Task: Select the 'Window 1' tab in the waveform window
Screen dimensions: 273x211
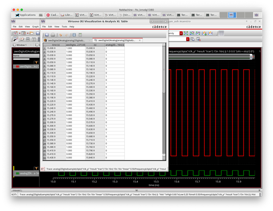Action: click(x=22, y=45)
